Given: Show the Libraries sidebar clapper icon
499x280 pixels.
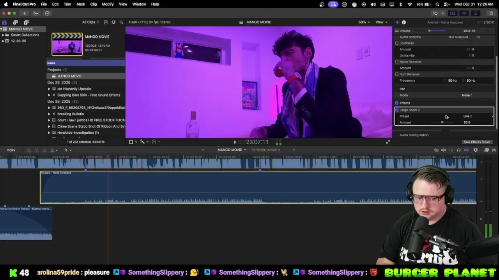Looking at the screenshot, I should click(4, 22).
